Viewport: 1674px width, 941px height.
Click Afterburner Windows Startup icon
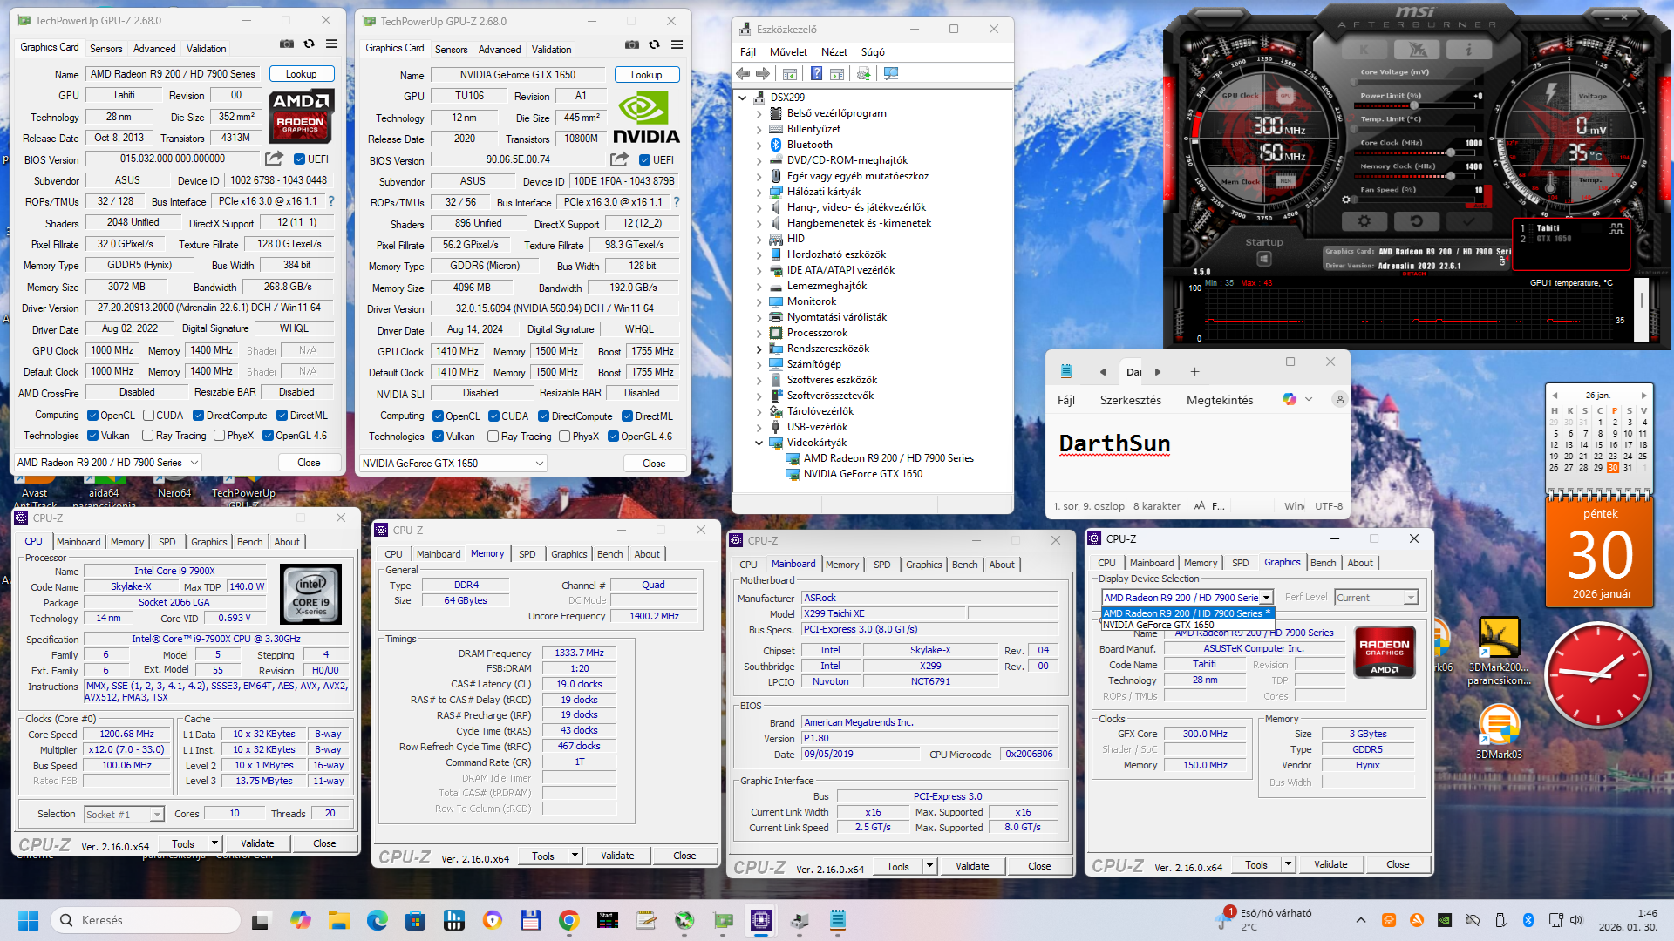1263,259
